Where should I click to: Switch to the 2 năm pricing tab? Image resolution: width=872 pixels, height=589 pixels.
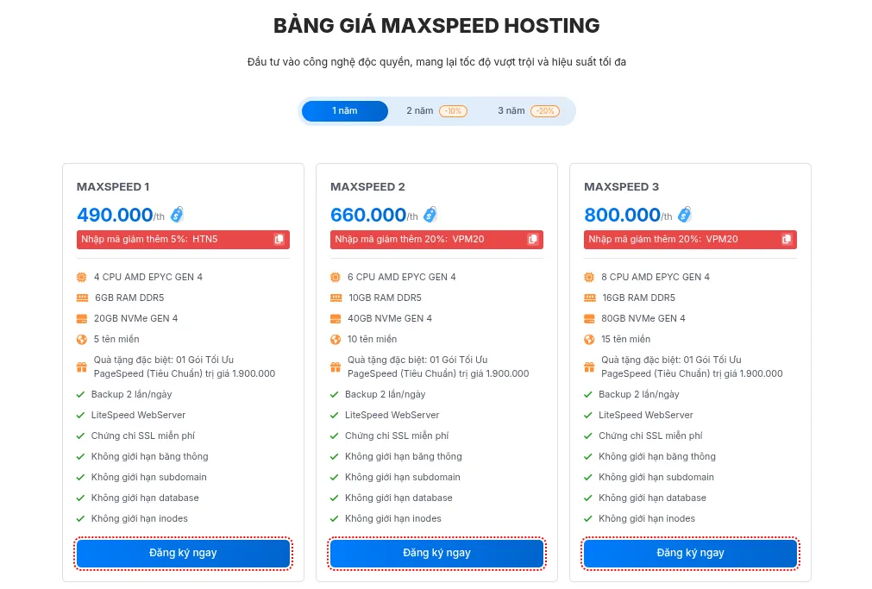click(x=419, y=110)
